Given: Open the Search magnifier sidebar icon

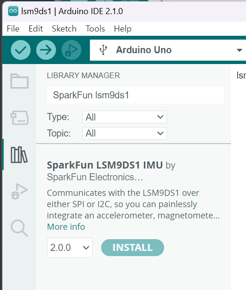Looking at the screenshot, I should [19, 228].
